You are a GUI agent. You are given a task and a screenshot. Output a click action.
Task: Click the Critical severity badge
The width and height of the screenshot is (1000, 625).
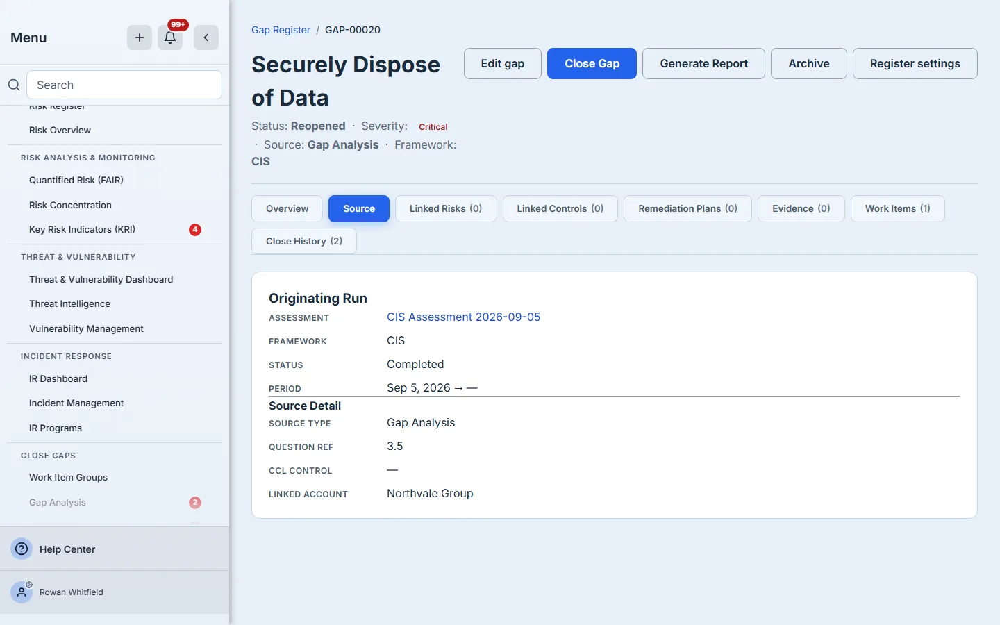point(433,127)
